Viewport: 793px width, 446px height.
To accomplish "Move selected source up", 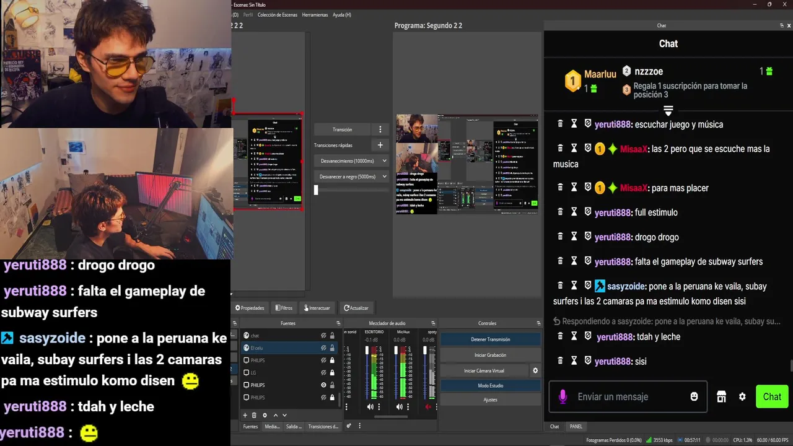I will point(276,415).
